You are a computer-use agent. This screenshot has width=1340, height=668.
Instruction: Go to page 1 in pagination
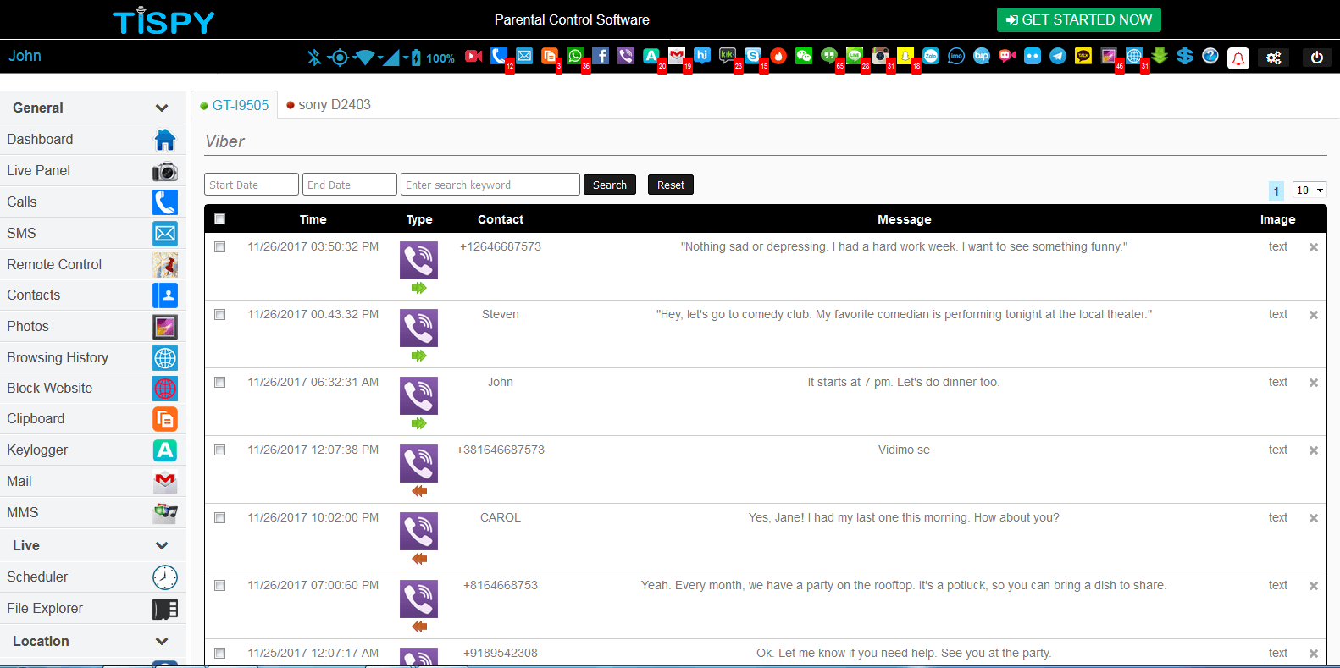click(1276, 190)
